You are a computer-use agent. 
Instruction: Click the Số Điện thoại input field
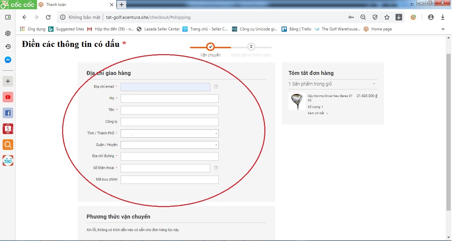tap(165, 168)
